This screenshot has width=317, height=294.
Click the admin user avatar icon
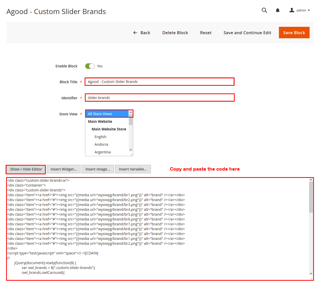click(x=292, y=10)
